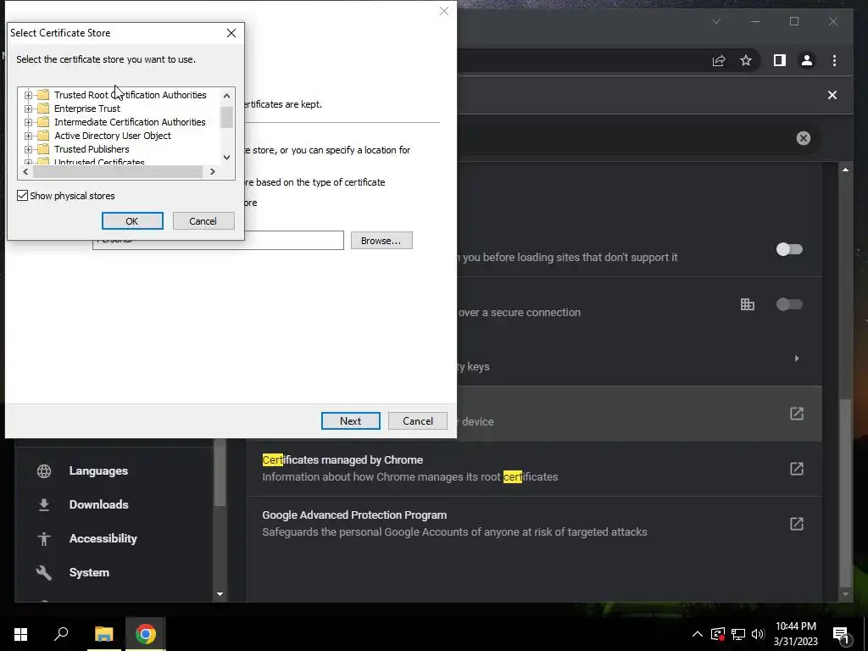The height and width of the screenshot is (651, 868).
Task: Select Trusted Root Certification Authorities store
Action: pyautogui.click(x=130, y=95)
